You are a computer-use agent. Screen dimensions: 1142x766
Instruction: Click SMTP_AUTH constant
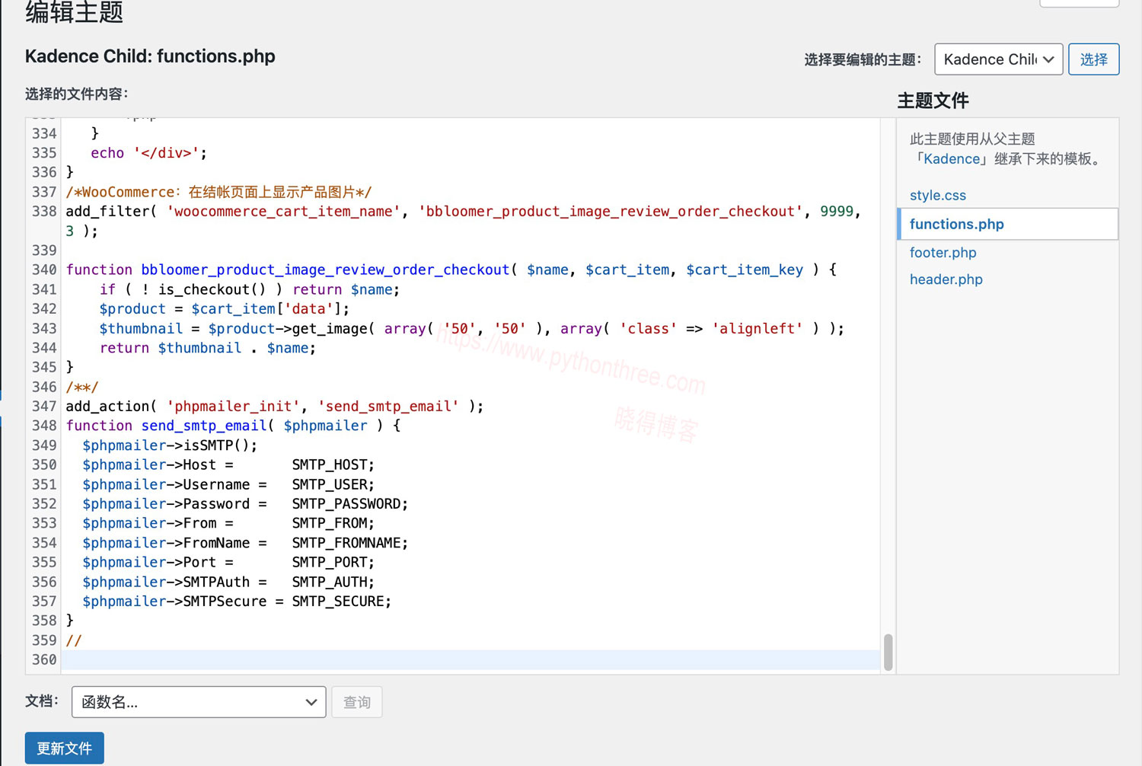click(329, 582)
